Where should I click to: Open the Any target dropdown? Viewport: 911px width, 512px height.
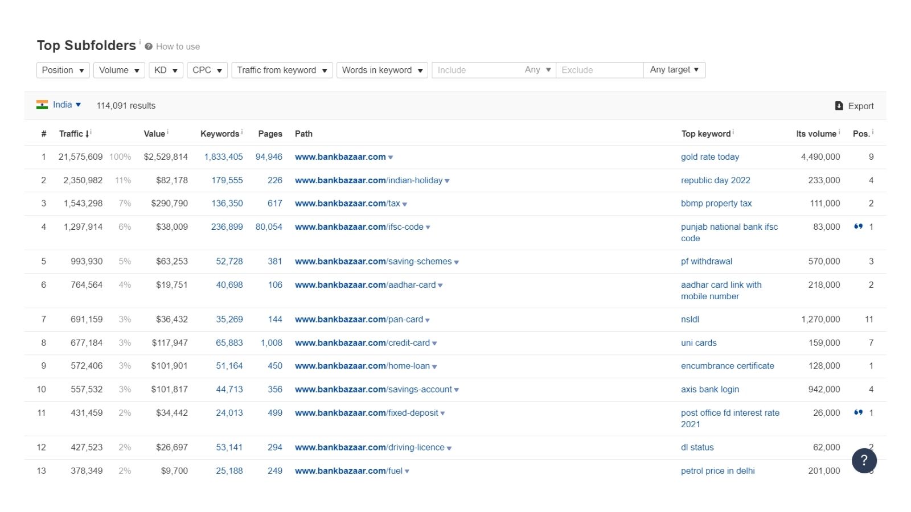(674, 70)
